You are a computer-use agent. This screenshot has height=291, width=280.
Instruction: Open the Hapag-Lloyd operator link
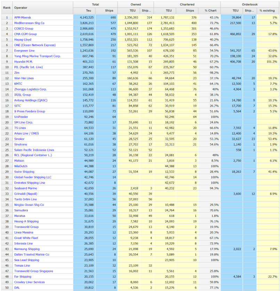click(x=23, y=40)
